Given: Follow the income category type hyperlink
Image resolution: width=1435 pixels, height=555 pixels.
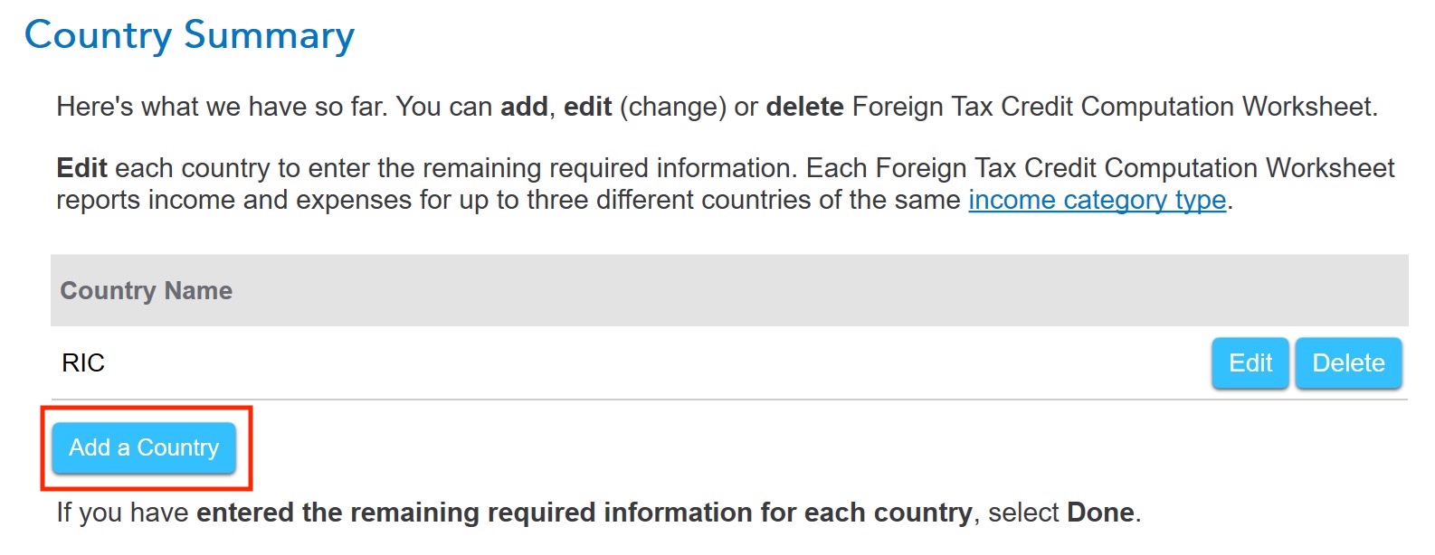Looking at the screenshot, I should pos(1096,200).
